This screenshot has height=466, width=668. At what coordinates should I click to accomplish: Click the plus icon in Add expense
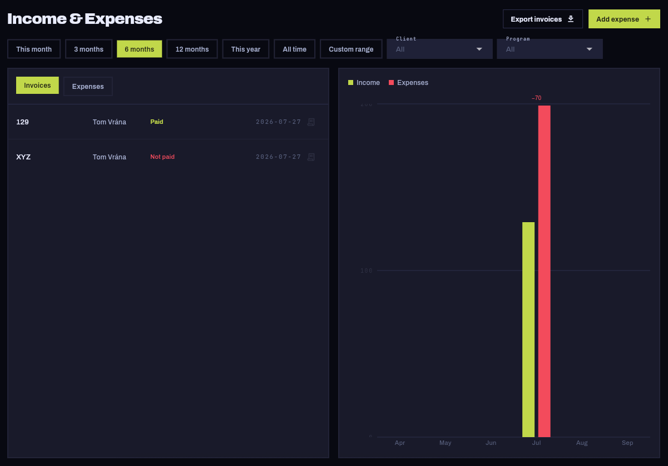648,19
